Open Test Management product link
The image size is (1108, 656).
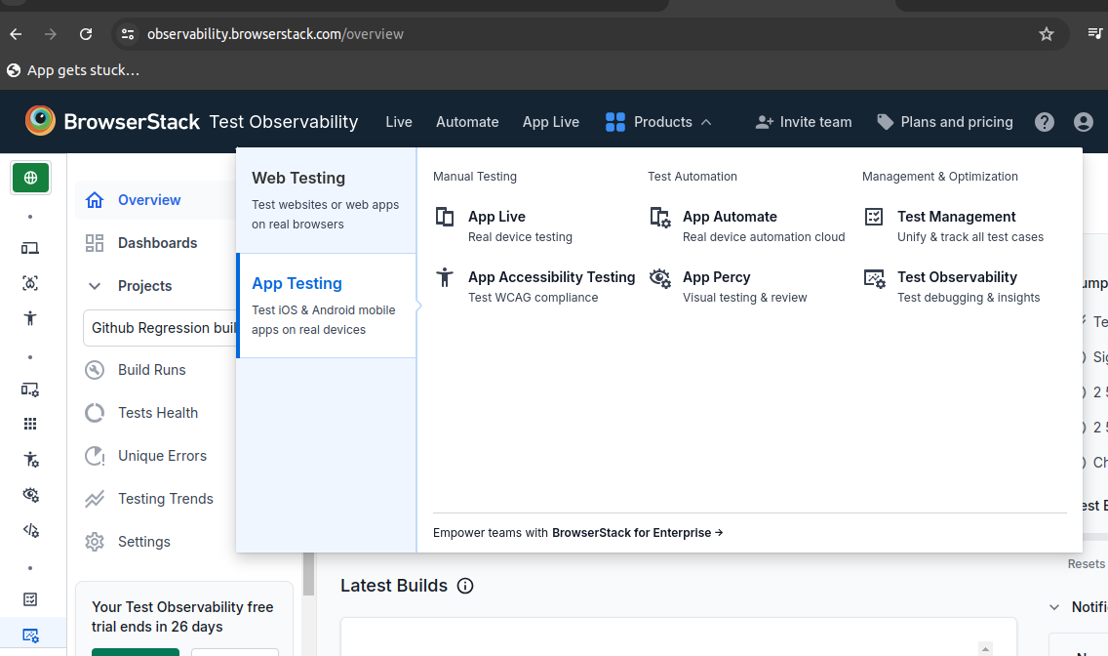954,226
